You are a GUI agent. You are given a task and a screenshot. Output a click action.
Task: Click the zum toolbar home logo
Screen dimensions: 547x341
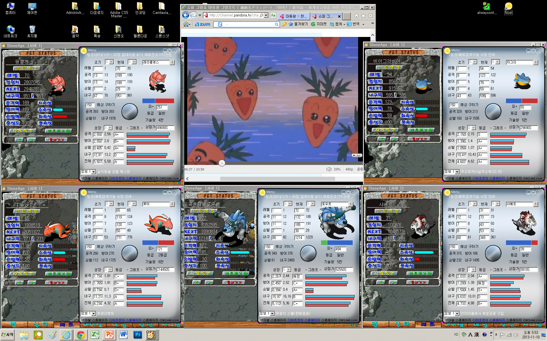click(x=203, y=24)
